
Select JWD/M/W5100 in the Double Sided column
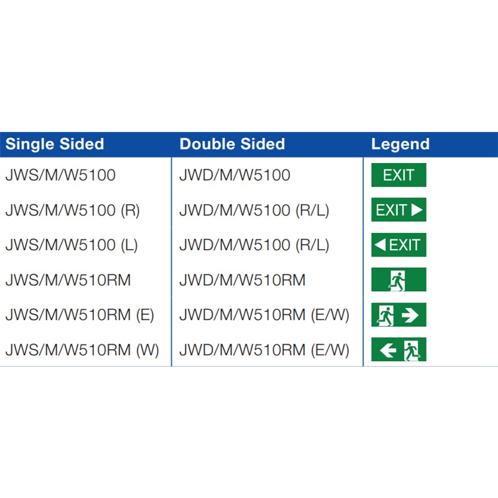click(x=235, y=176)
